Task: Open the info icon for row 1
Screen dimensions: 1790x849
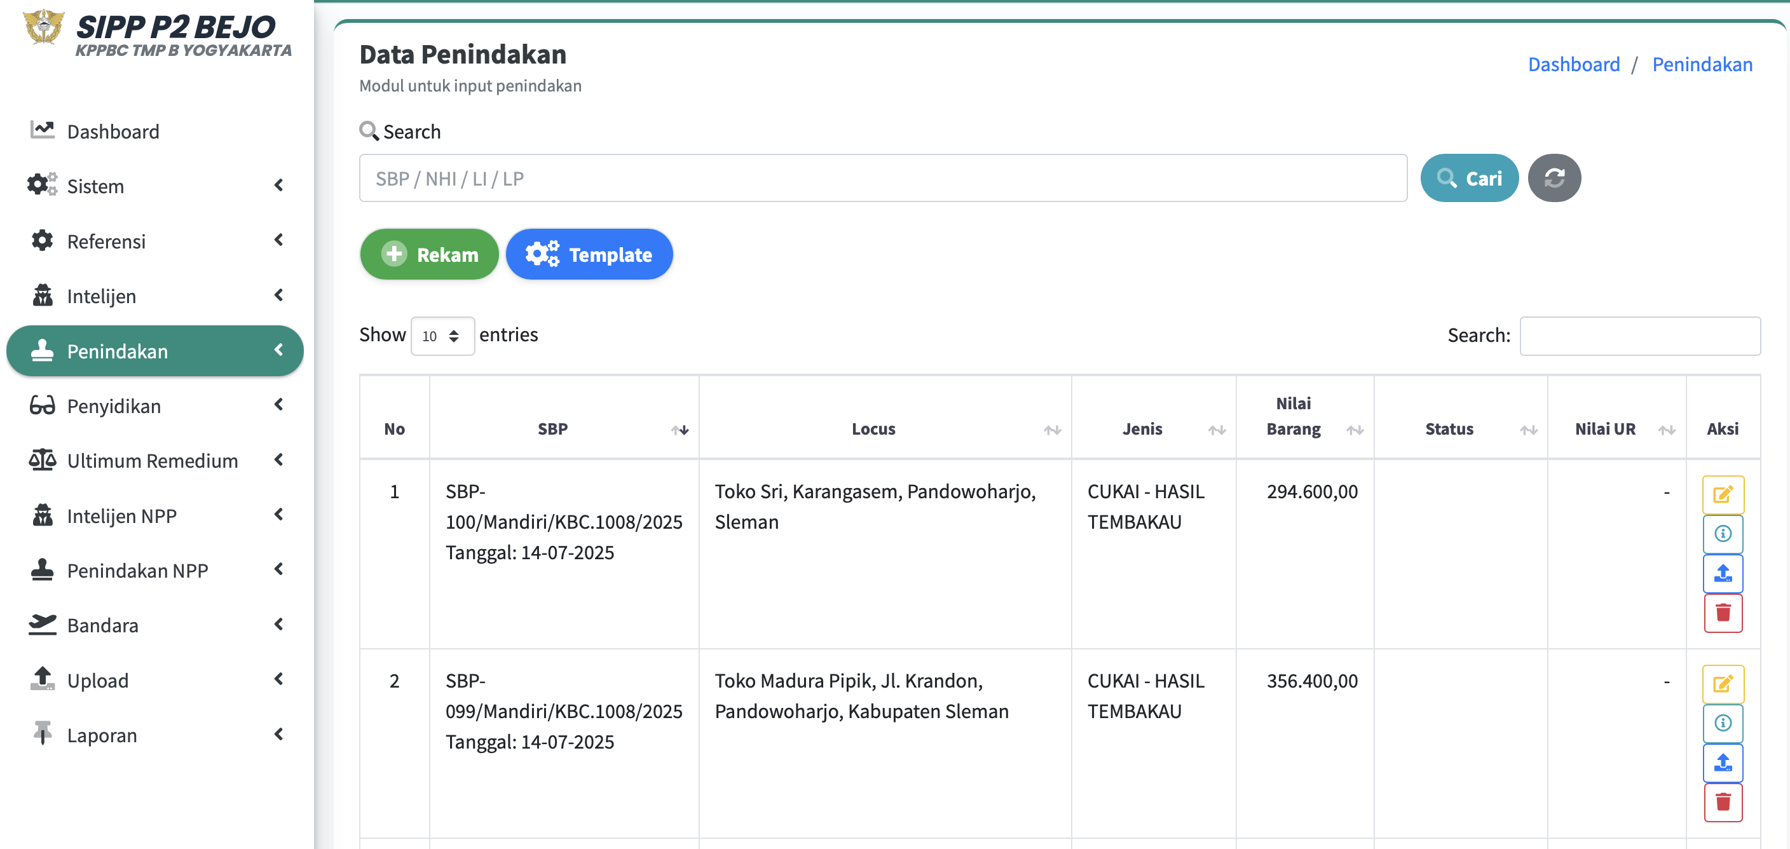Action: pyautogui.click(x=1722, y=534)
